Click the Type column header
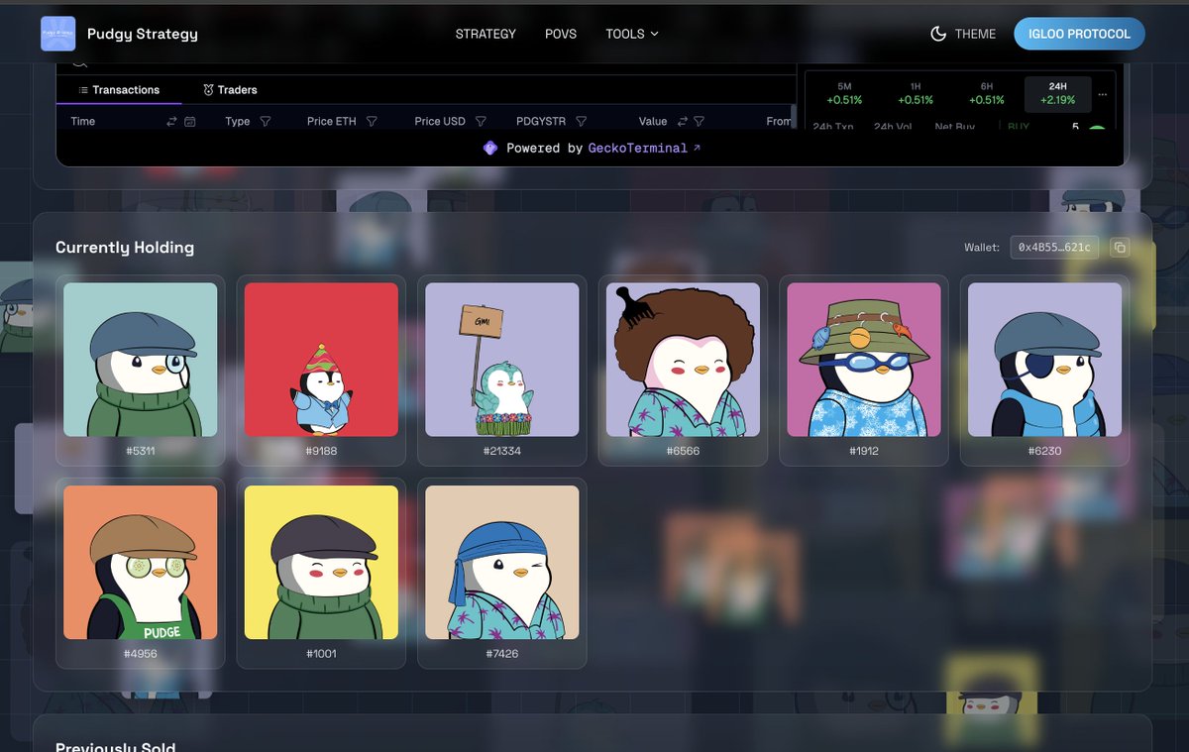The height and width of the screenshot is (752, 1189). pos(238,122)
